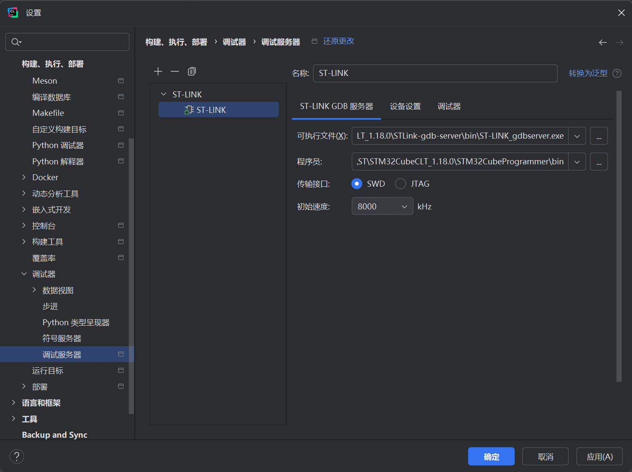
Task: Click the project-level icon next to Makefile
Action: coord(121,113)
